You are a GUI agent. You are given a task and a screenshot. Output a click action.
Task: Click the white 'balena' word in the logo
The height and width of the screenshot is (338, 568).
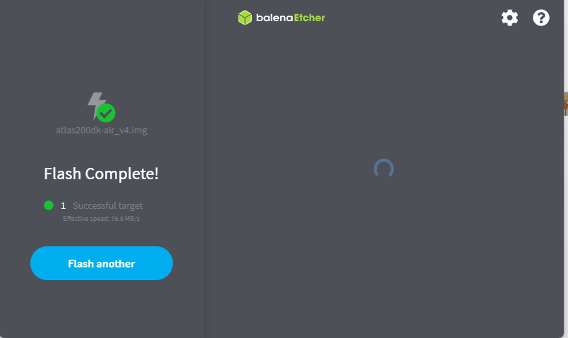[274, 18]
